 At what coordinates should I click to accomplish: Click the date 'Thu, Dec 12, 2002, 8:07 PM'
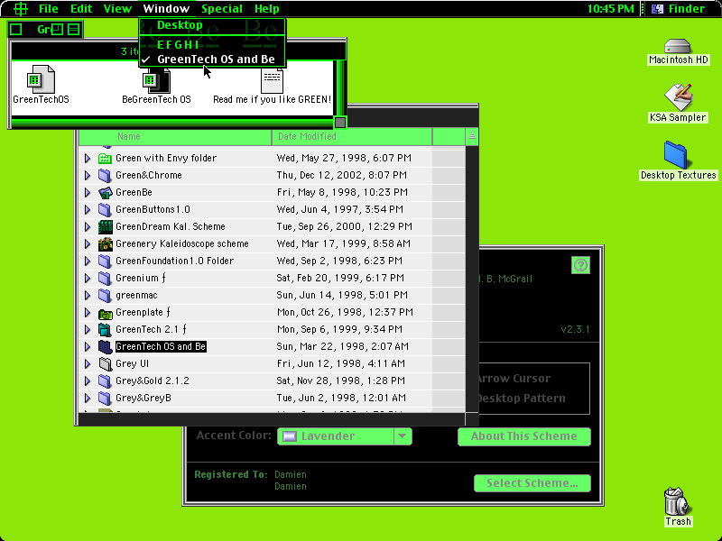coord(342,175)
